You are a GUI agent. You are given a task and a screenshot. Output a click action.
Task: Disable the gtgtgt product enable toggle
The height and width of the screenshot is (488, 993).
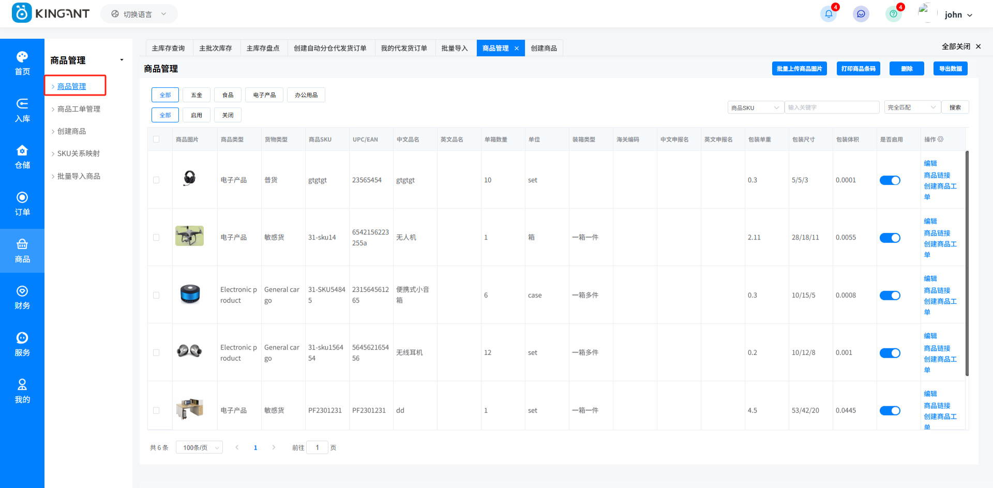click(x=890, y=180)
